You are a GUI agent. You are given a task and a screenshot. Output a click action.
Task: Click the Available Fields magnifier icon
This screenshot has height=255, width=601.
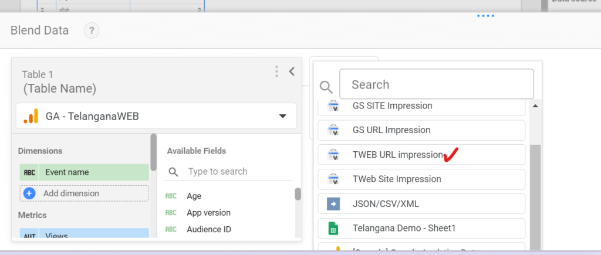(173, 172)
